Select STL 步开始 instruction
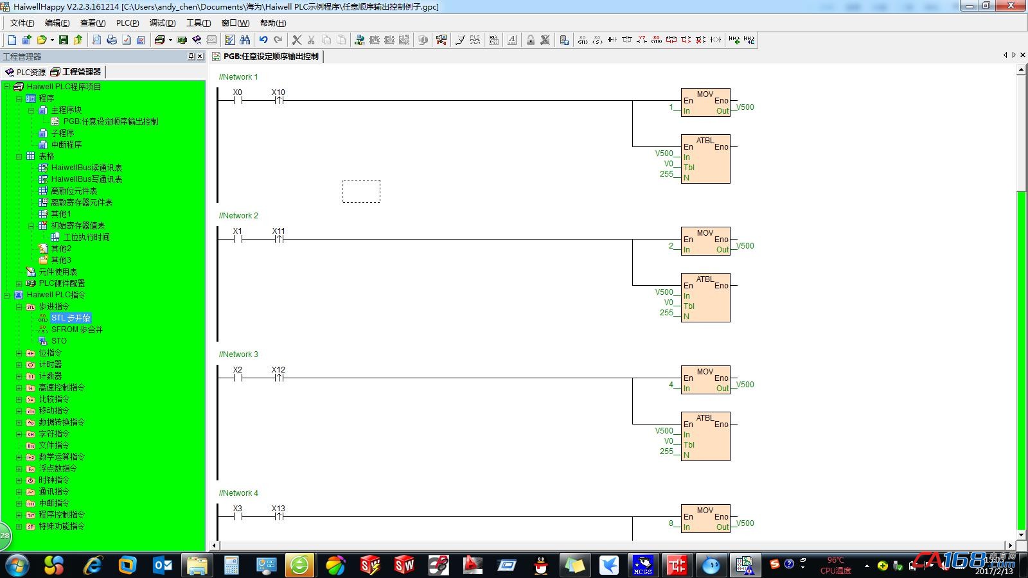 point(71,318)
